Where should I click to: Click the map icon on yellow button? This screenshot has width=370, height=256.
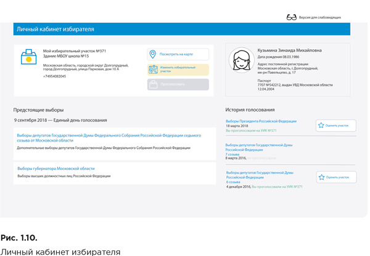[153, 70]
